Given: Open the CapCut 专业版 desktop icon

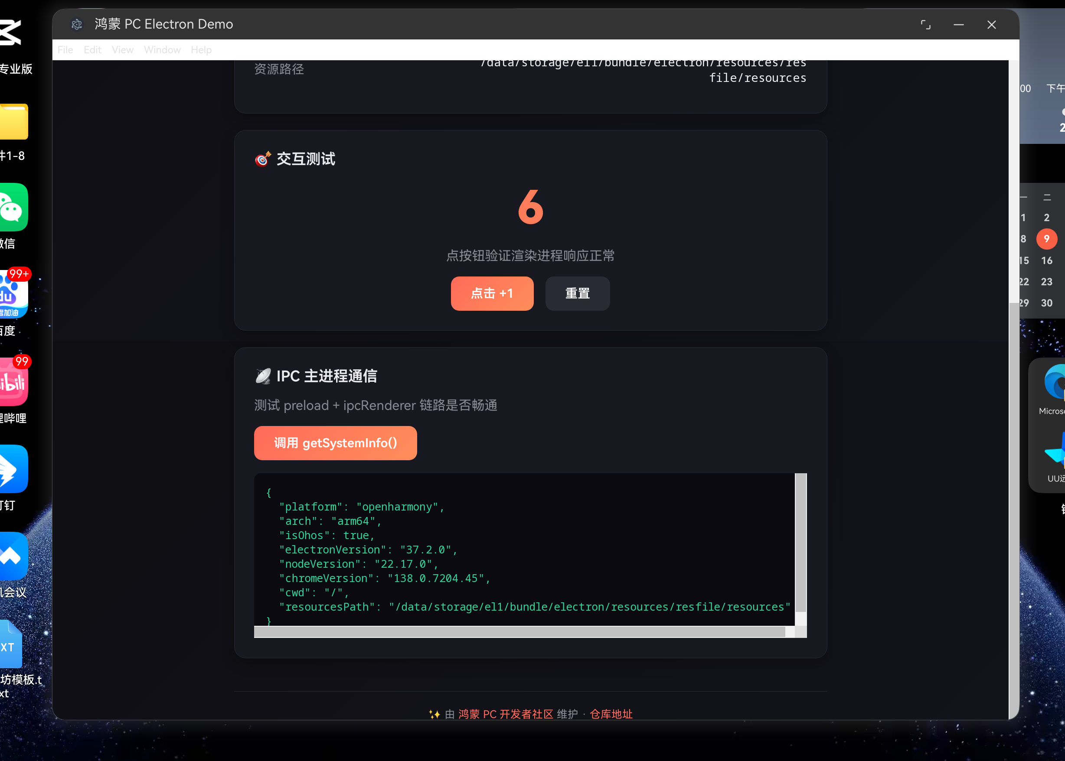Looking at the screenshot, I should [11, 32].
